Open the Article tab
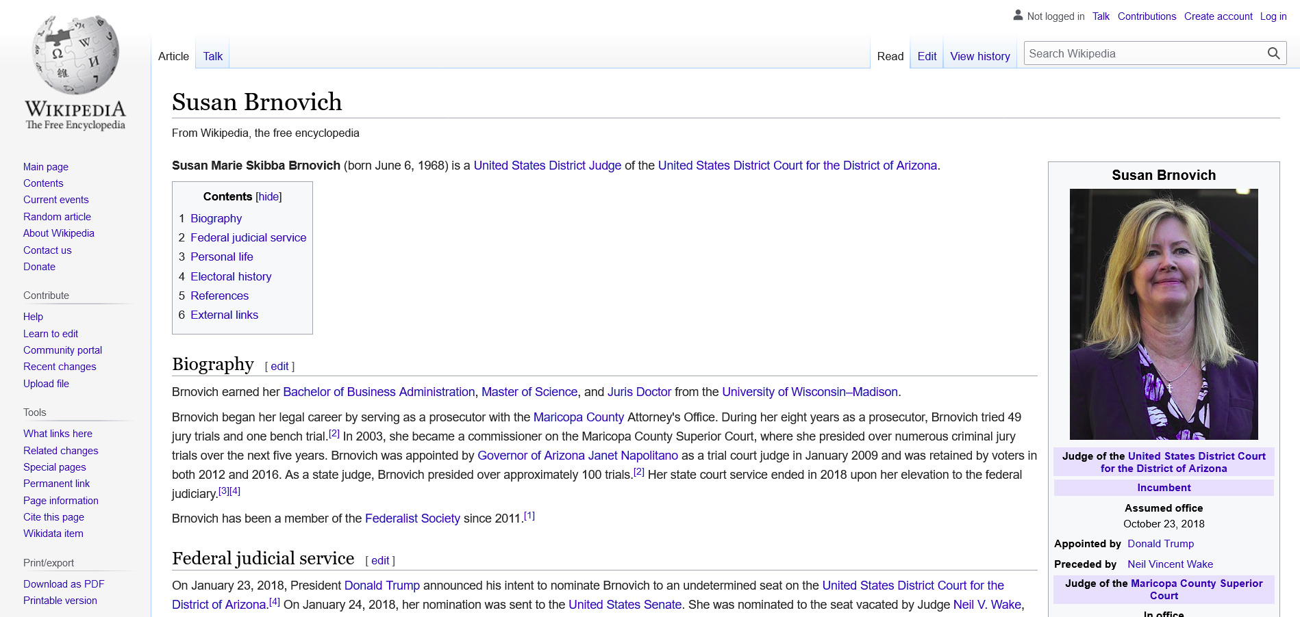The width and height of the screenshot is (1300, 617). click(x=173, y=56)
